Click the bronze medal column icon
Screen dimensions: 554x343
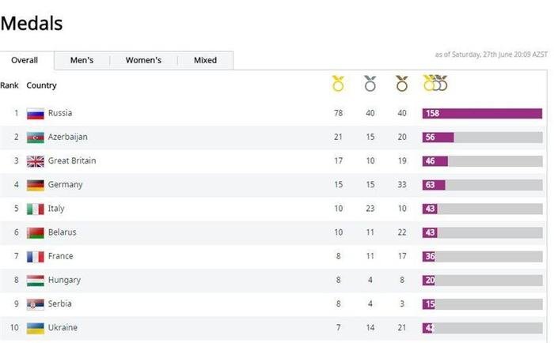coord(402,84)
